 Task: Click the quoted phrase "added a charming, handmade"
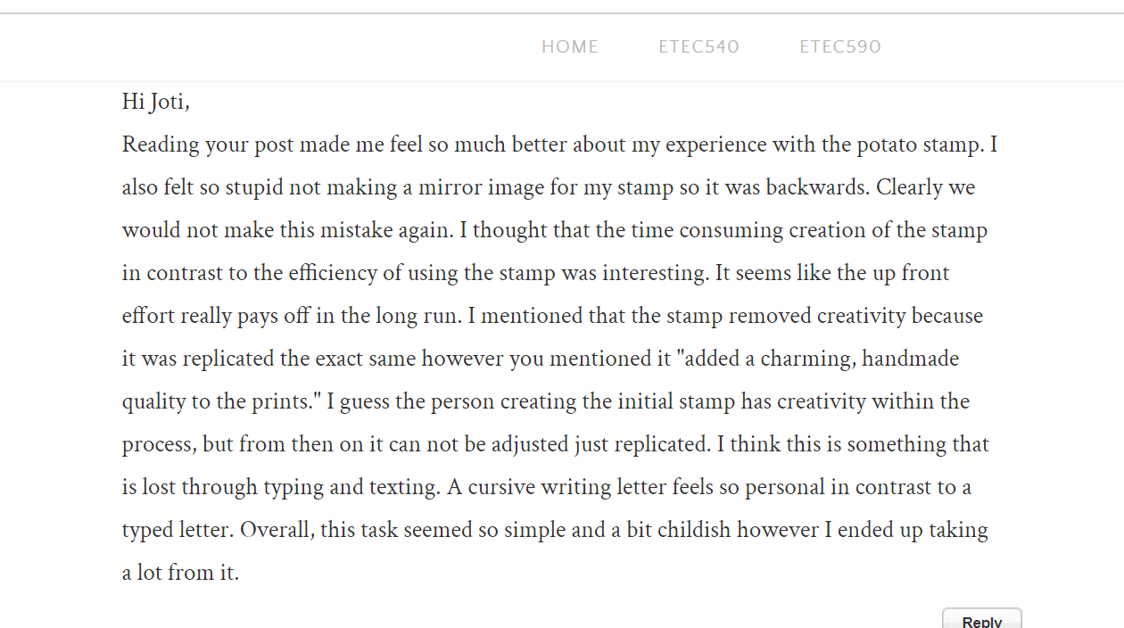pos(818,359)
